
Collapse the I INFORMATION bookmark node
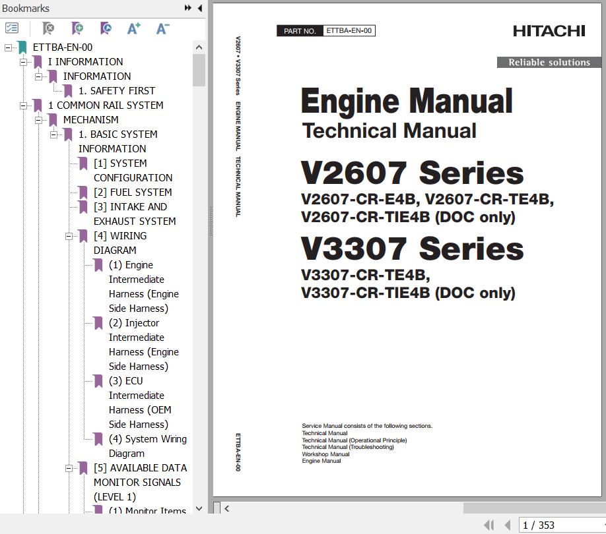point(23,62)
